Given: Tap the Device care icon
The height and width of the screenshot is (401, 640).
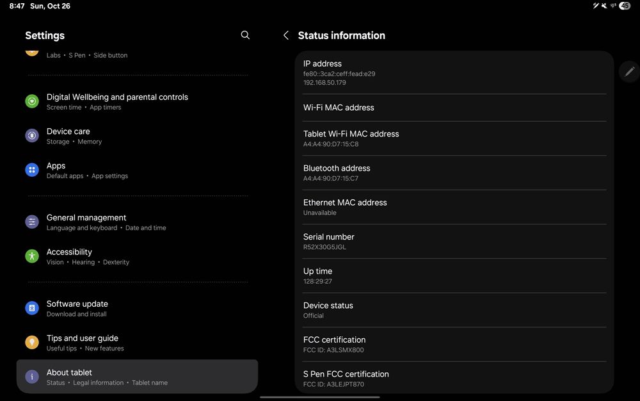Looking at the screenshot, I should (x=32, y=136).
